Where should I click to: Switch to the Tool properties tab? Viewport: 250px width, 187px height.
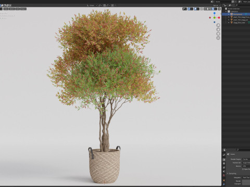(x=224, y=155)
